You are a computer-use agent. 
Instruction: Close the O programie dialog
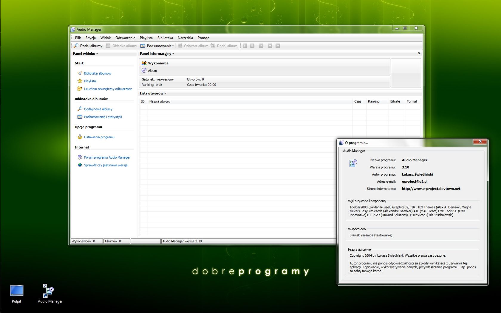point(480,141)
